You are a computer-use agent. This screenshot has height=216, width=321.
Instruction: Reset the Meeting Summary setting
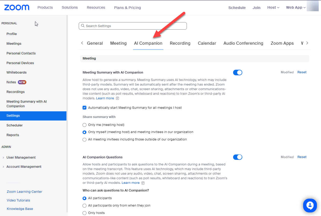(302, 72)
